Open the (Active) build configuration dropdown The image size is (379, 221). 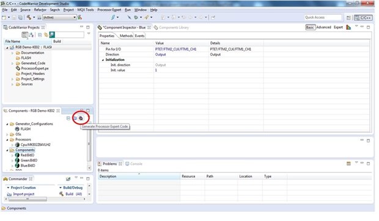(59, 17)
